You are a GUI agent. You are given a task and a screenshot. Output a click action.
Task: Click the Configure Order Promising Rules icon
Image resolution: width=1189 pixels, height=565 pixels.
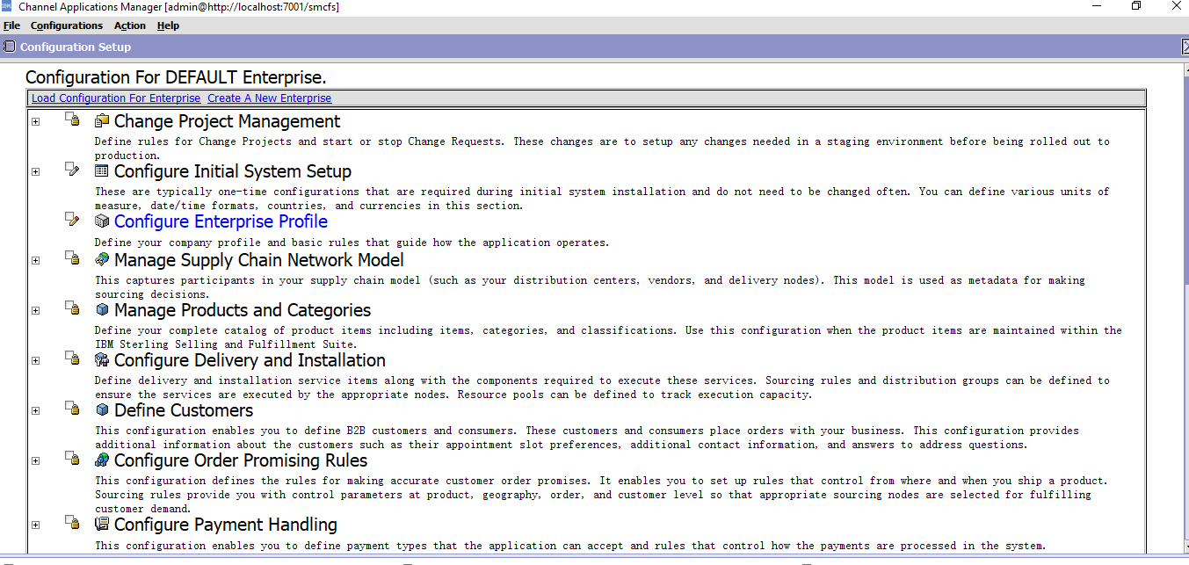click(x=102, y=460)
